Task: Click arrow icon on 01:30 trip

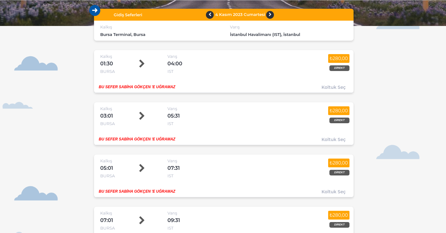Action: [142, 64]
